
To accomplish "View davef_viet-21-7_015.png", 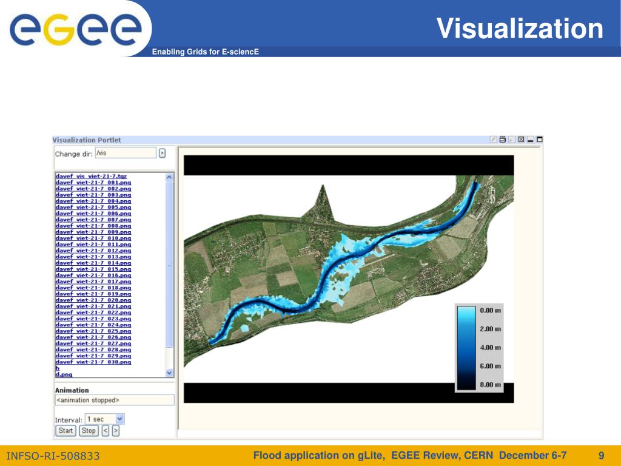I will [x=93, y=269].
